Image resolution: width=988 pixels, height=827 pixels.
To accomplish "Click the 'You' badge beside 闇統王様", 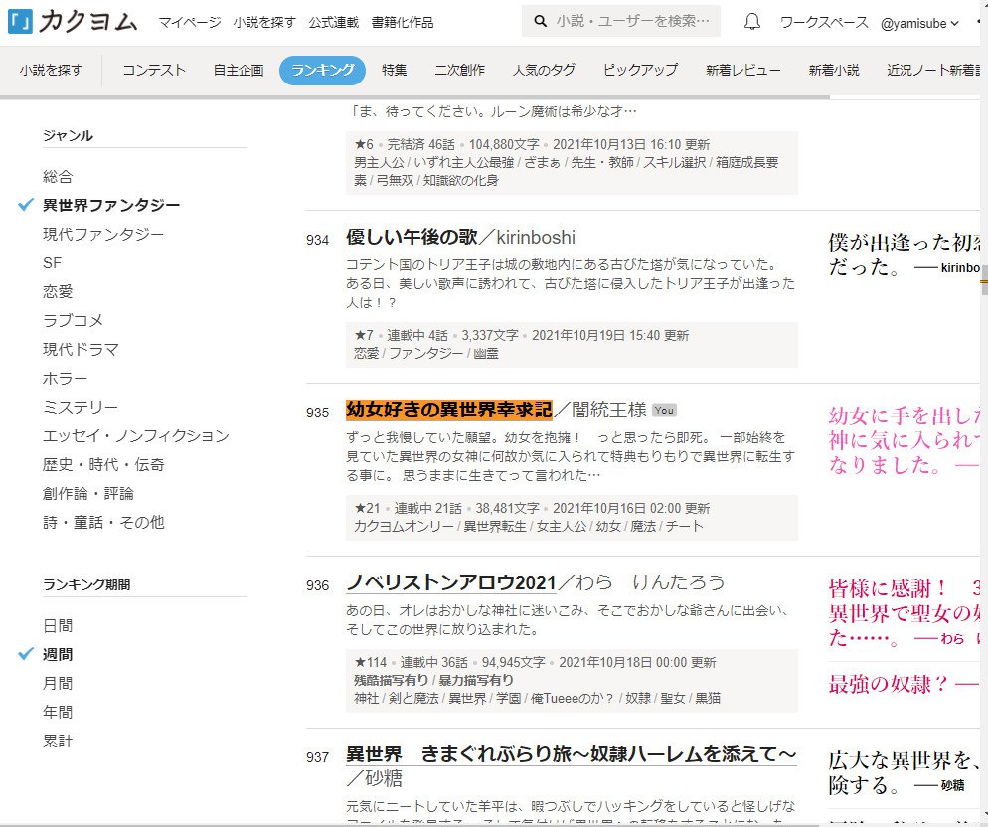I will click(664, 411).
